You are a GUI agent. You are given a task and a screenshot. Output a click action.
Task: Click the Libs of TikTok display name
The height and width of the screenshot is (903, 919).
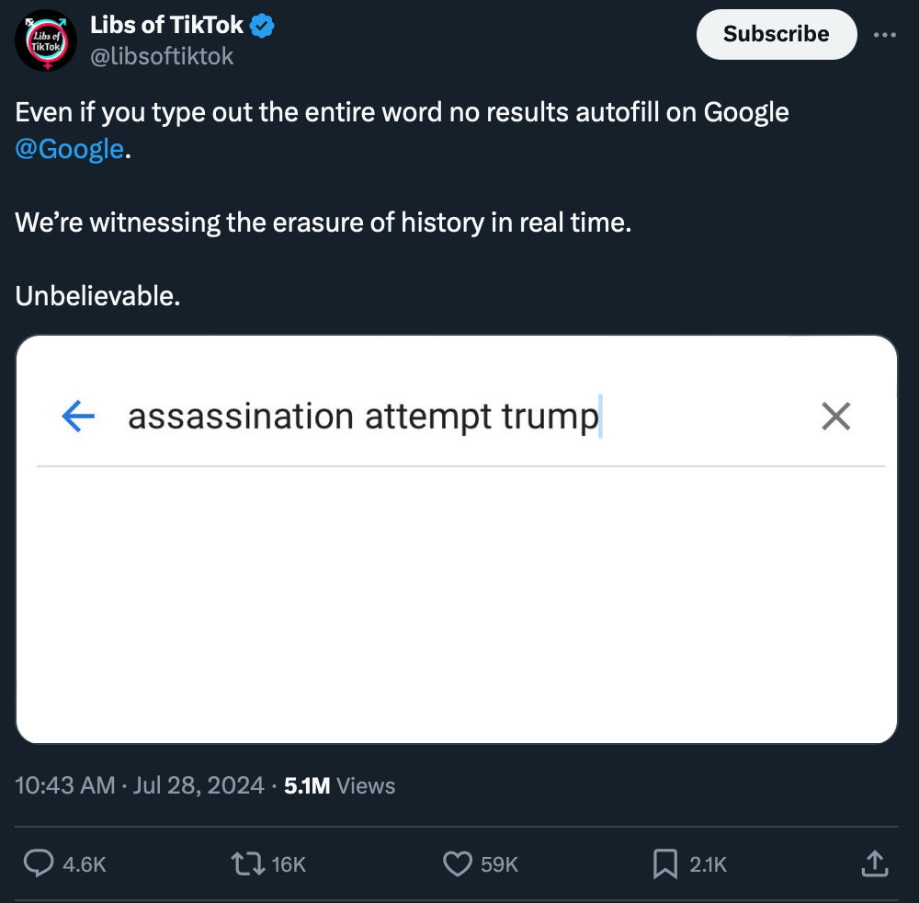[x=166, y=27]
